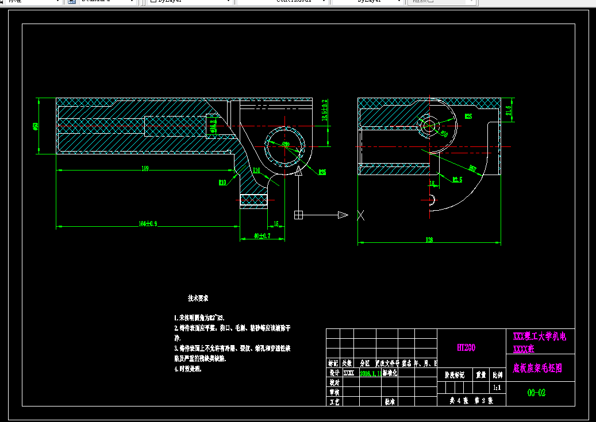Select the 15 dimension text

click(x=276, y=224)
